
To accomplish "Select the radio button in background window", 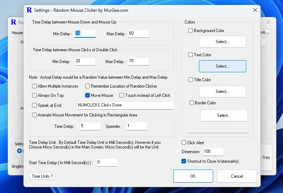I will pos(19,151).
